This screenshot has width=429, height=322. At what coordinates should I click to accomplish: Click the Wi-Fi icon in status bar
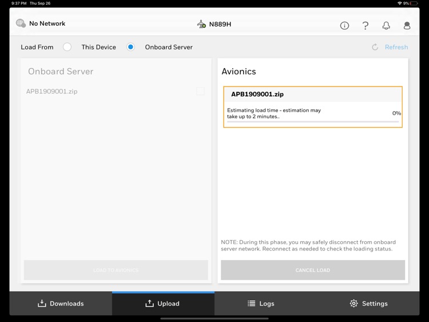(400, 3)
